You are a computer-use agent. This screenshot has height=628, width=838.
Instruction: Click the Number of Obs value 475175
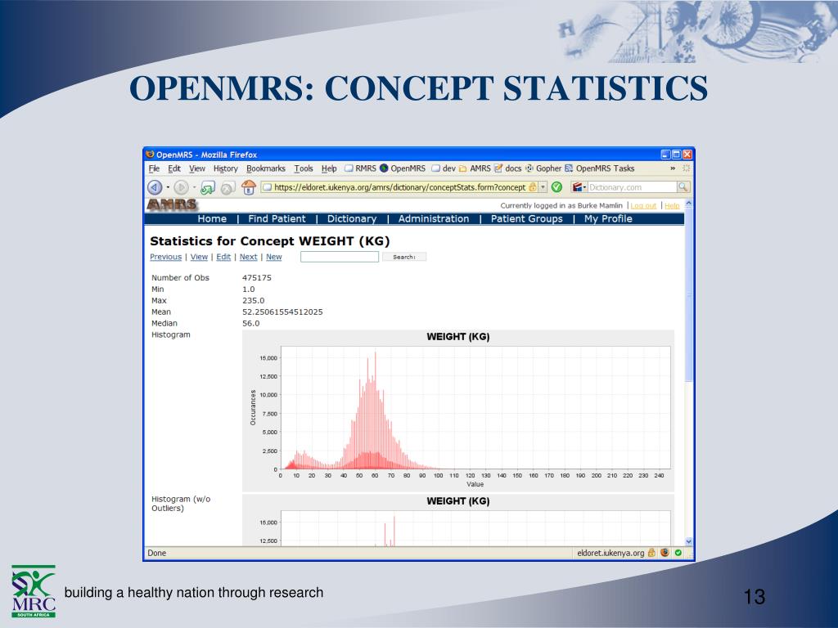tap(256, 278)
